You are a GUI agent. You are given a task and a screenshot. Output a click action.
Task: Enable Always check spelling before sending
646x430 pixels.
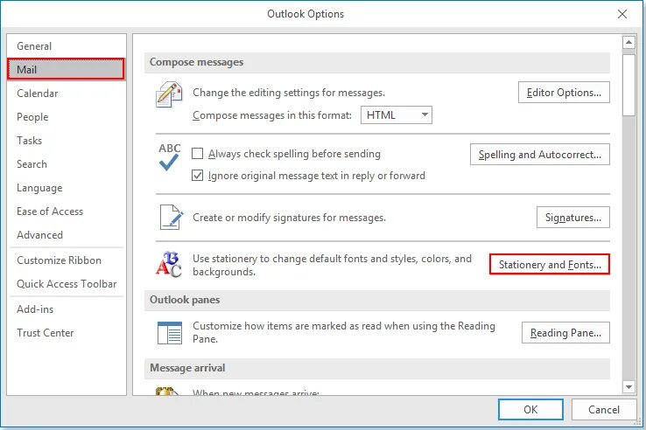pyautogui.click(x=197, y=154)
